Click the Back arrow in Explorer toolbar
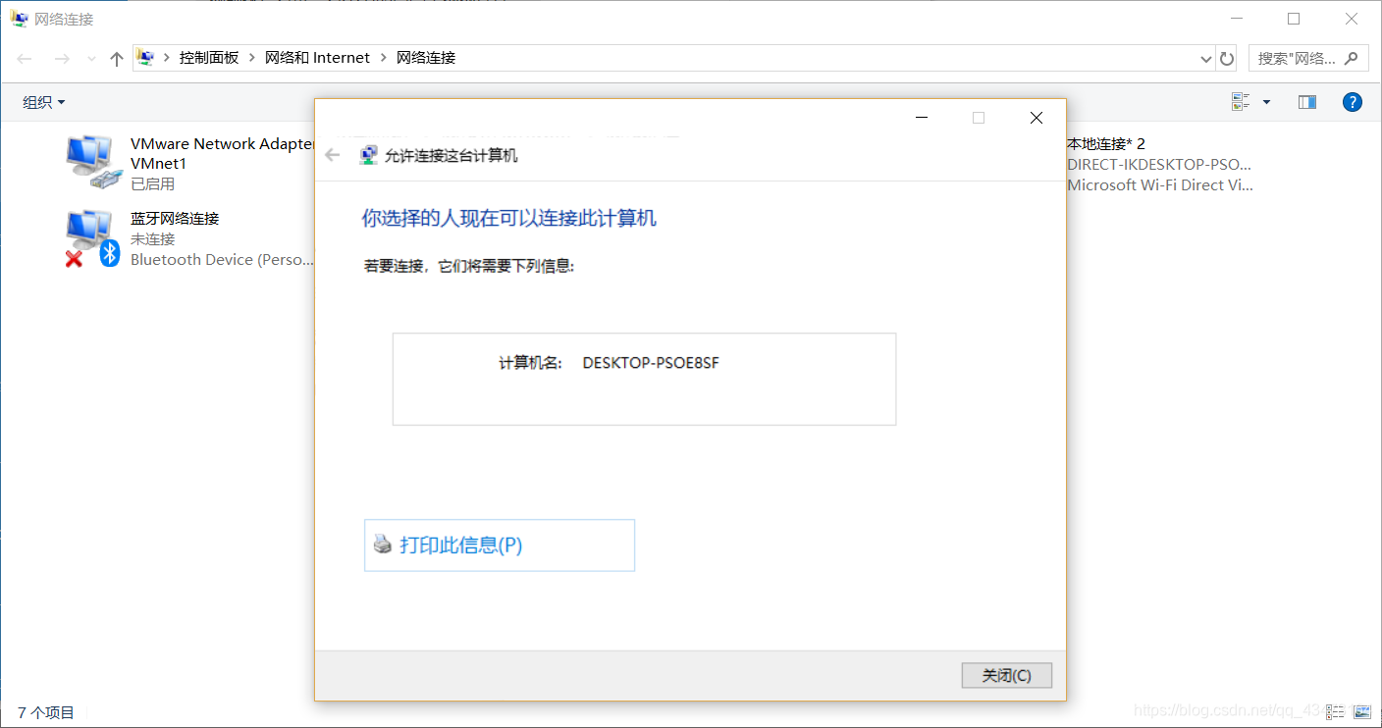Viewport: 1382px width, 728px height. tap(25, 59)
